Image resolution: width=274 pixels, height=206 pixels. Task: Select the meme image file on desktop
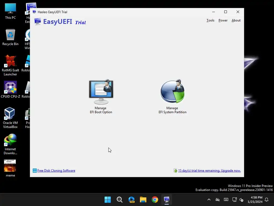pos(10,168)
